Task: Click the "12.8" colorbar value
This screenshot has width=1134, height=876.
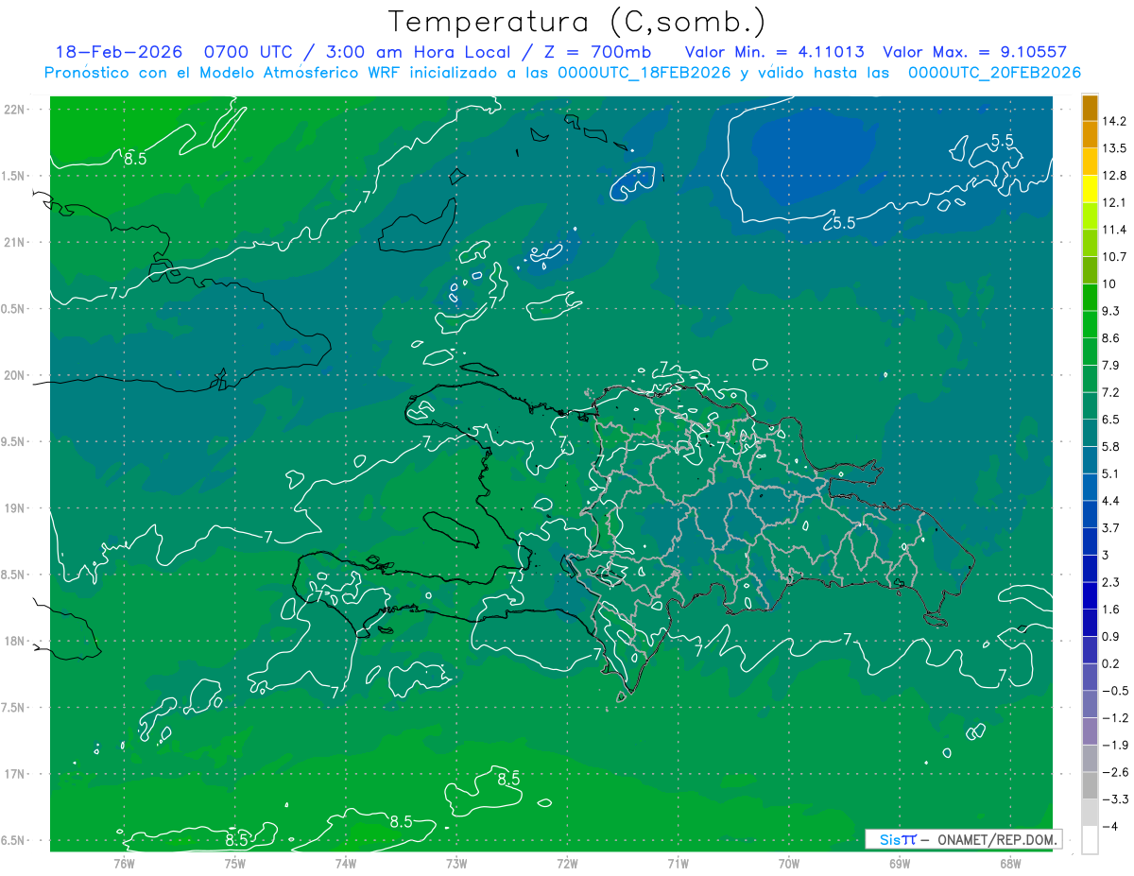Action: (x=1115, y=176)
